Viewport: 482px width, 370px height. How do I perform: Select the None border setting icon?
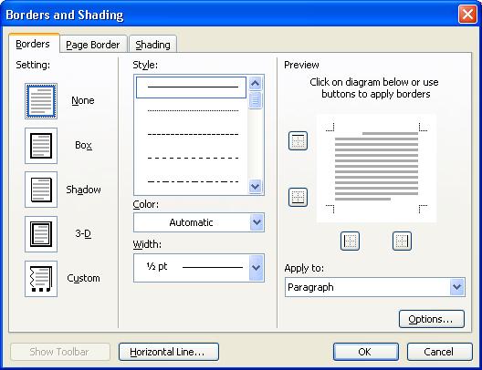point(41,101)
